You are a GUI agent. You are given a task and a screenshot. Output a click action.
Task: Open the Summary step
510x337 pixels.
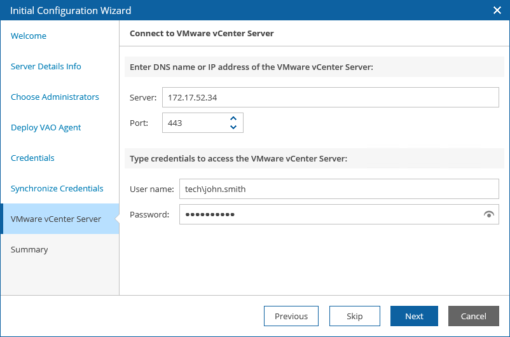[x=29, y=249]
